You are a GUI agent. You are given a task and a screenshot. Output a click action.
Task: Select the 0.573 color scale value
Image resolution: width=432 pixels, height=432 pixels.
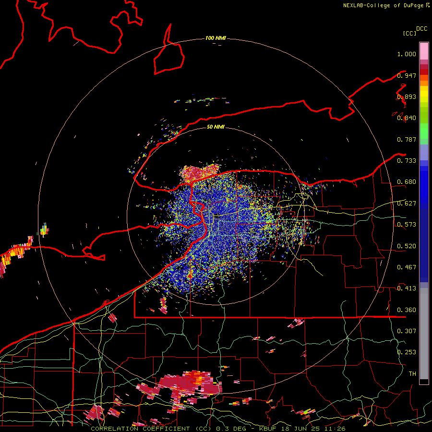[x=407, y=225]
